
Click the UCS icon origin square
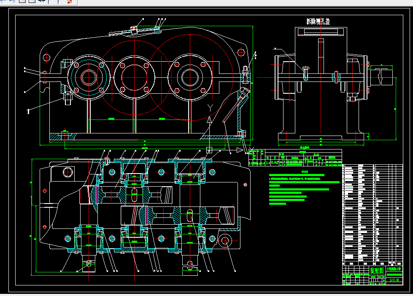point(209,150)
